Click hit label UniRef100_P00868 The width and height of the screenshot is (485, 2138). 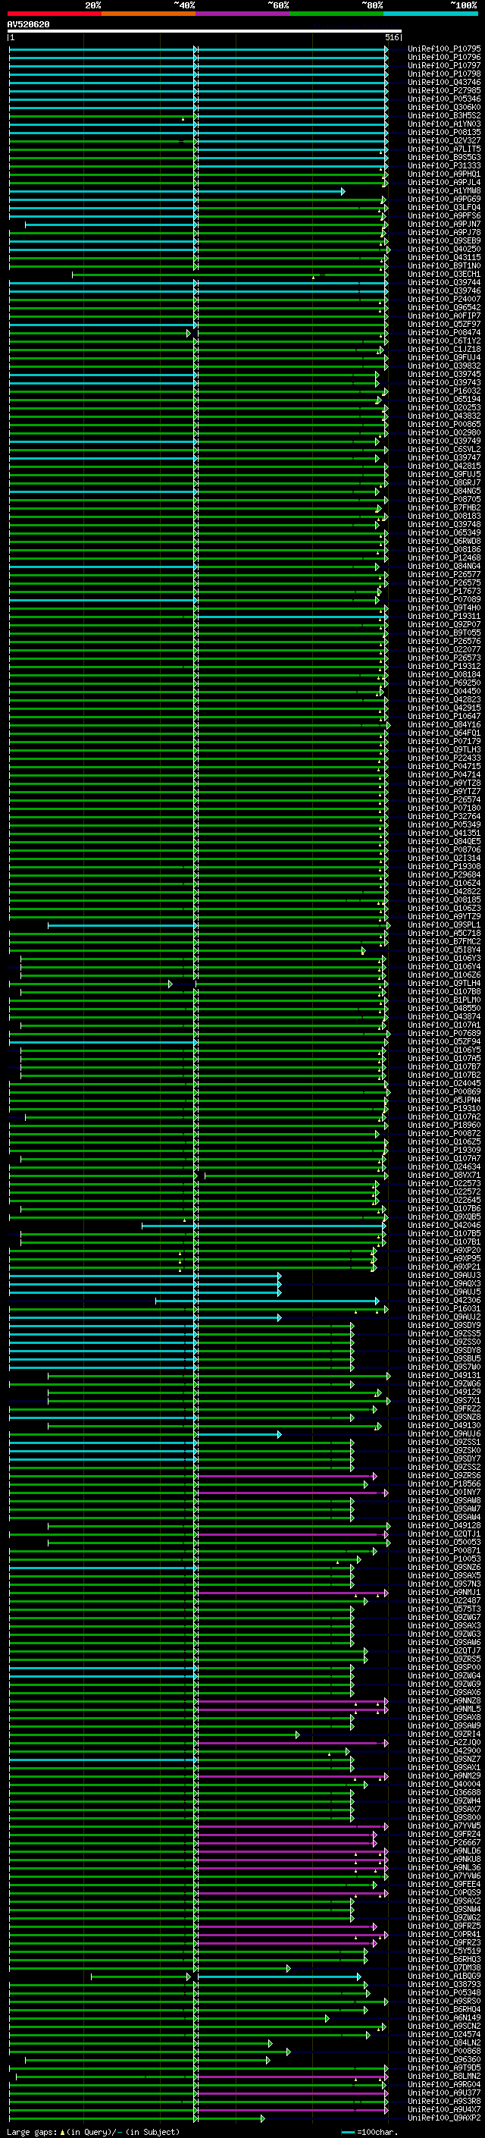pos(444,2051)
